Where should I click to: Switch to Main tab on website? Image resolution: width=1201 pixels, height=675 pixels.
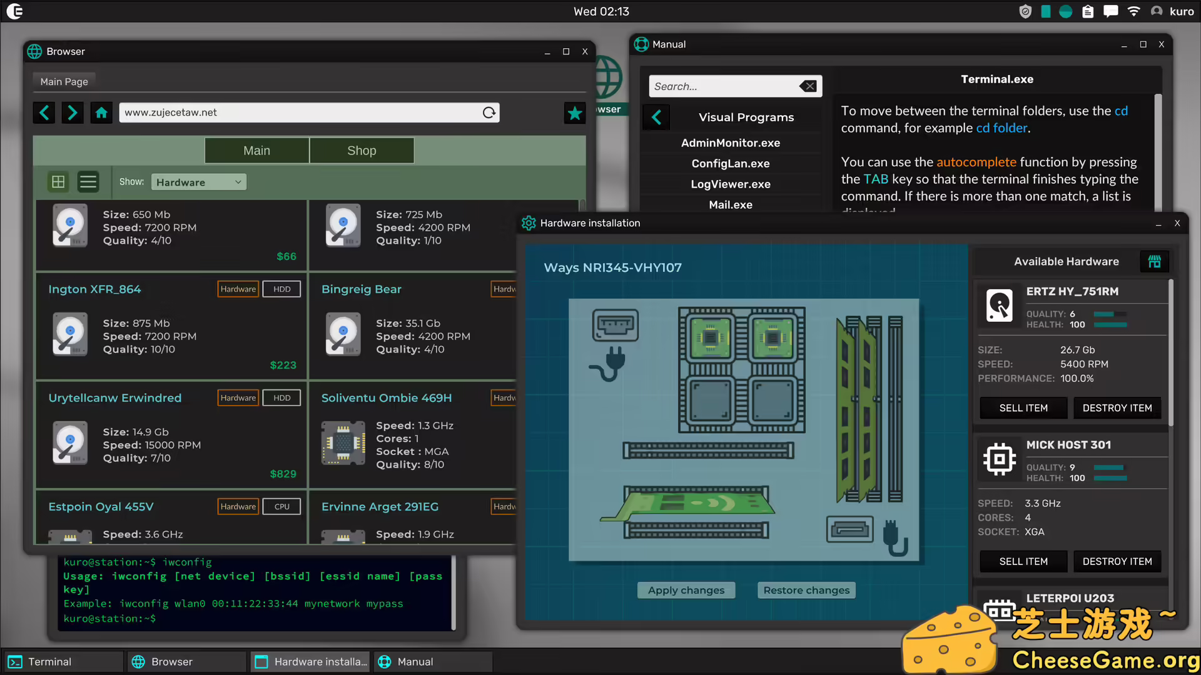tap(256, 151)
